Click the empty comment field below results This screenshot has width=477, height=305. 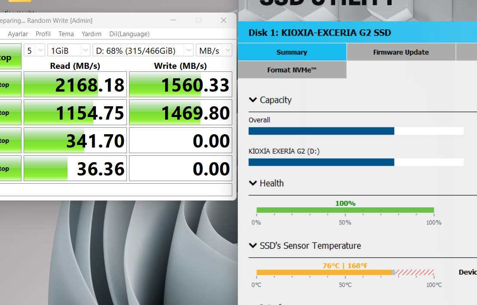coord(116,189)
